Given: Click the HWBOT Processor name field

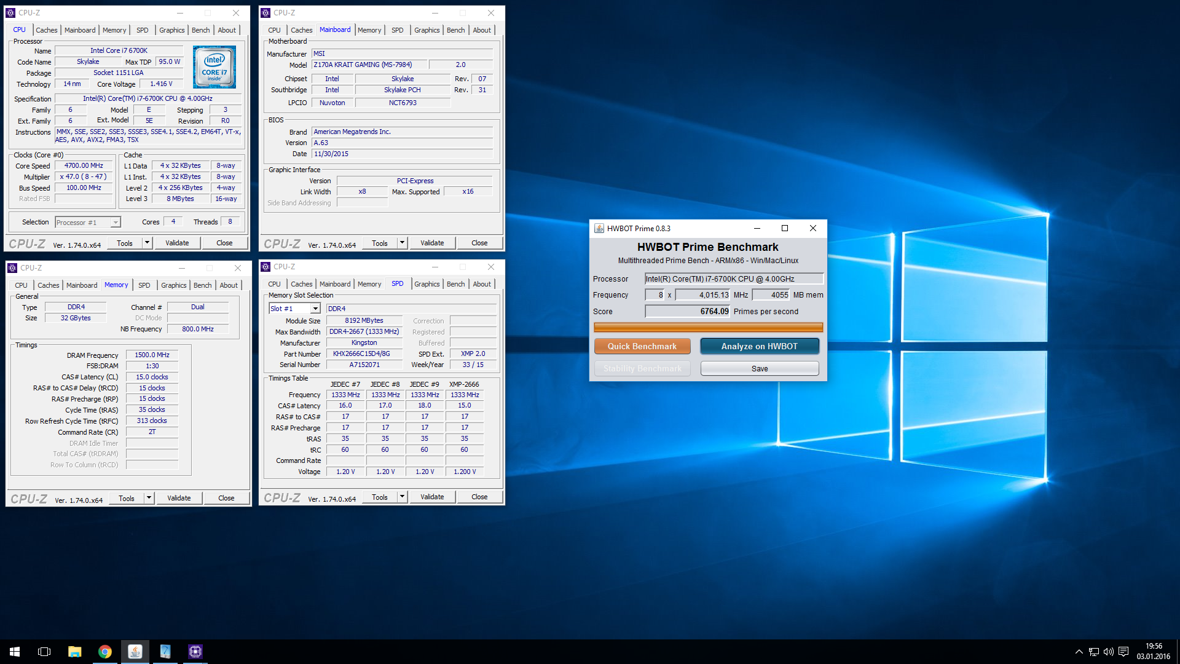Looking at the screenshot, I should tap(734, 279).
